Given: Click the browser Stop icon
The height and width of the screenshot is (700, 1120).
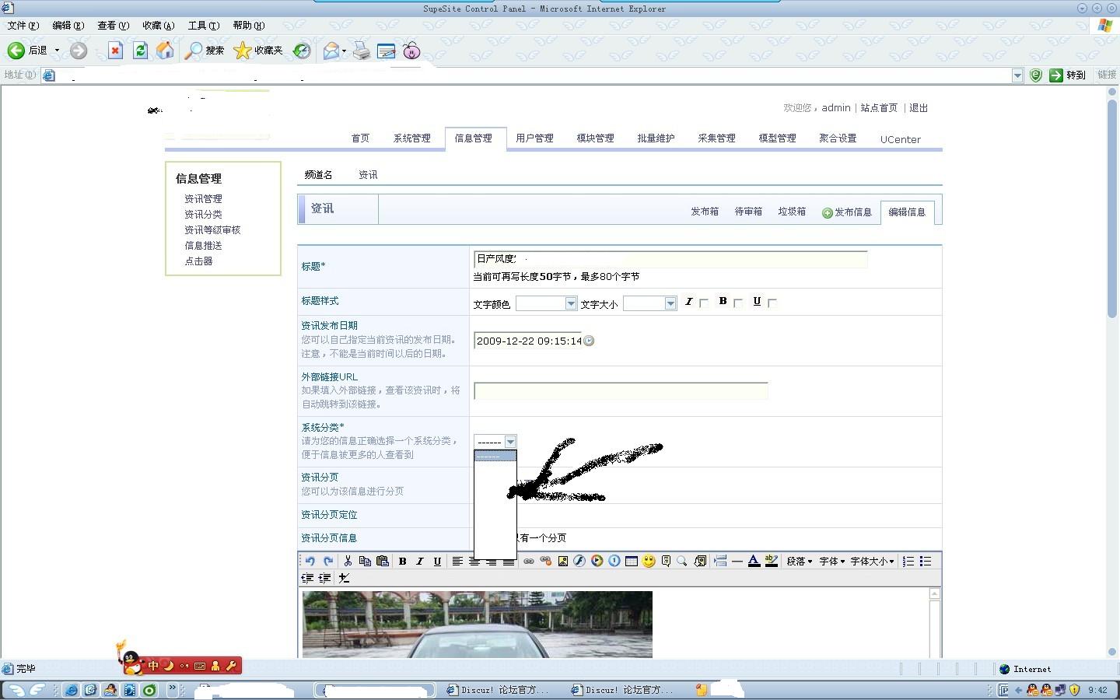Looking at the screenshot, I should [x=115, y=51].
